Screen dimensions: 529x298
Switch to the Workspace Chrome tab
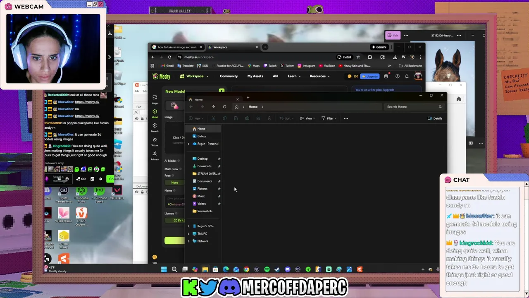234,47
